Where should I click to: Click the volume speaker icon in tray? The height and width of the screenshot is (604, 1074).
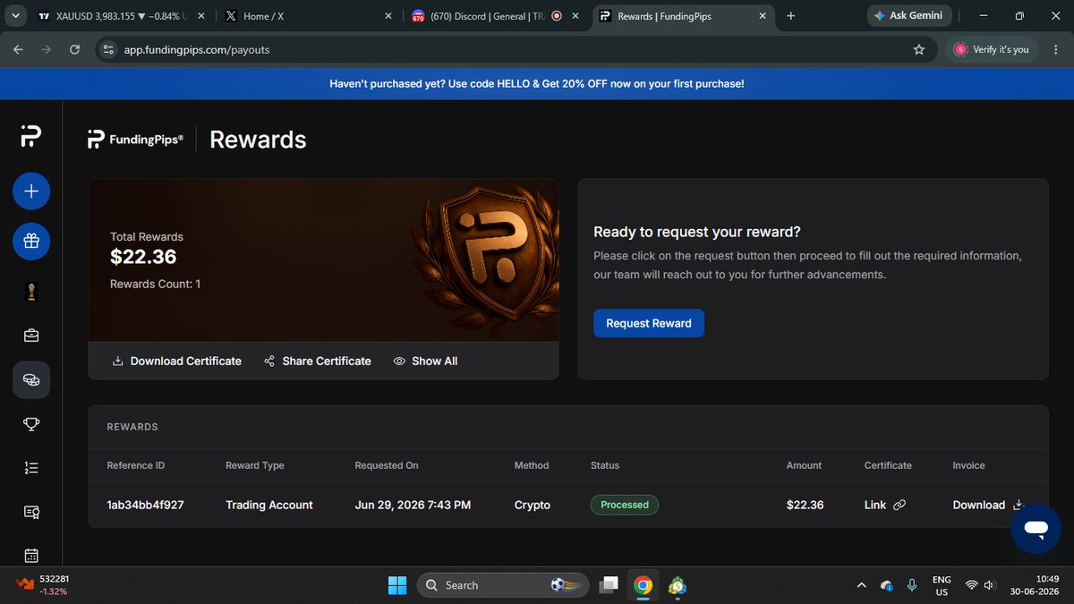pos(990,585)
